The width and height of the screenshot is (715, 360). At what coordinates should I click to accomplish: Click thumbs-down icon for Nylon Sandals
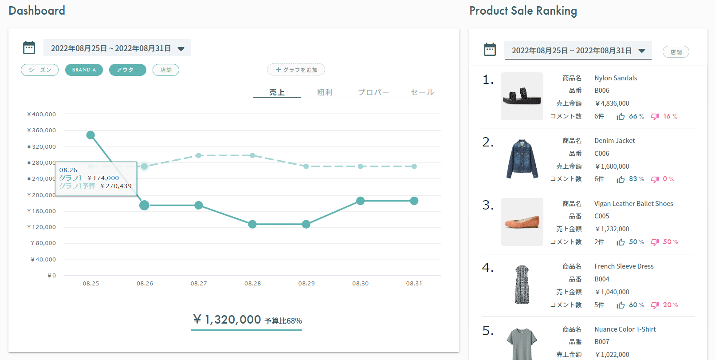655,117
